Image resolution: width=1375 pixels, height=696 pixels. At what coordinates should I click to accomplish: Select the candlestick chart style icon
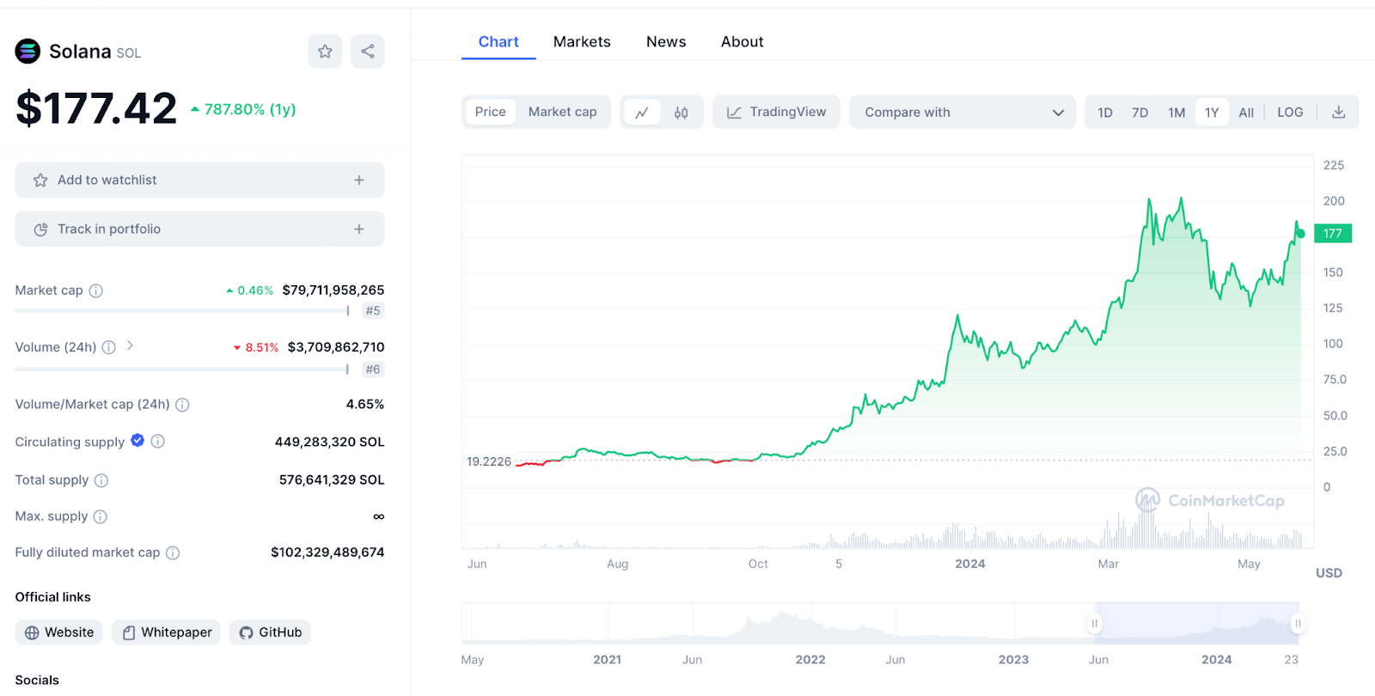tap(681, 113)
